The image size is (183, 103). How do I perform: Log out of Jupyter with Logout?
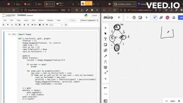(94, 15)
